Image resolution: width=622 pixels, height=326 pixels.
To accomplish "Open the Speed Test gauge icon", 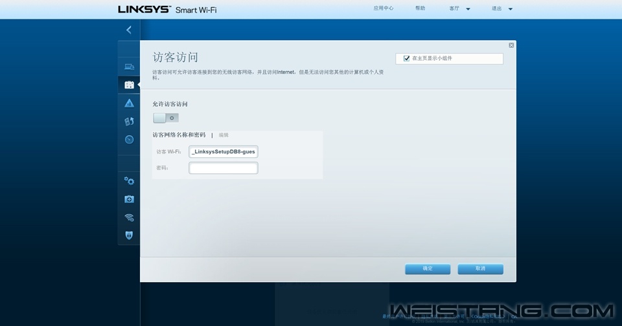I will tap(129, 140).
